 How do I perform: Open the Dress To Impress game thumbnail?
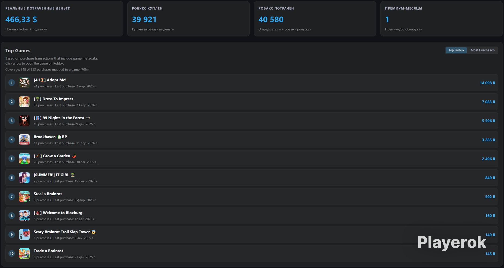click(x=24, y=102)
